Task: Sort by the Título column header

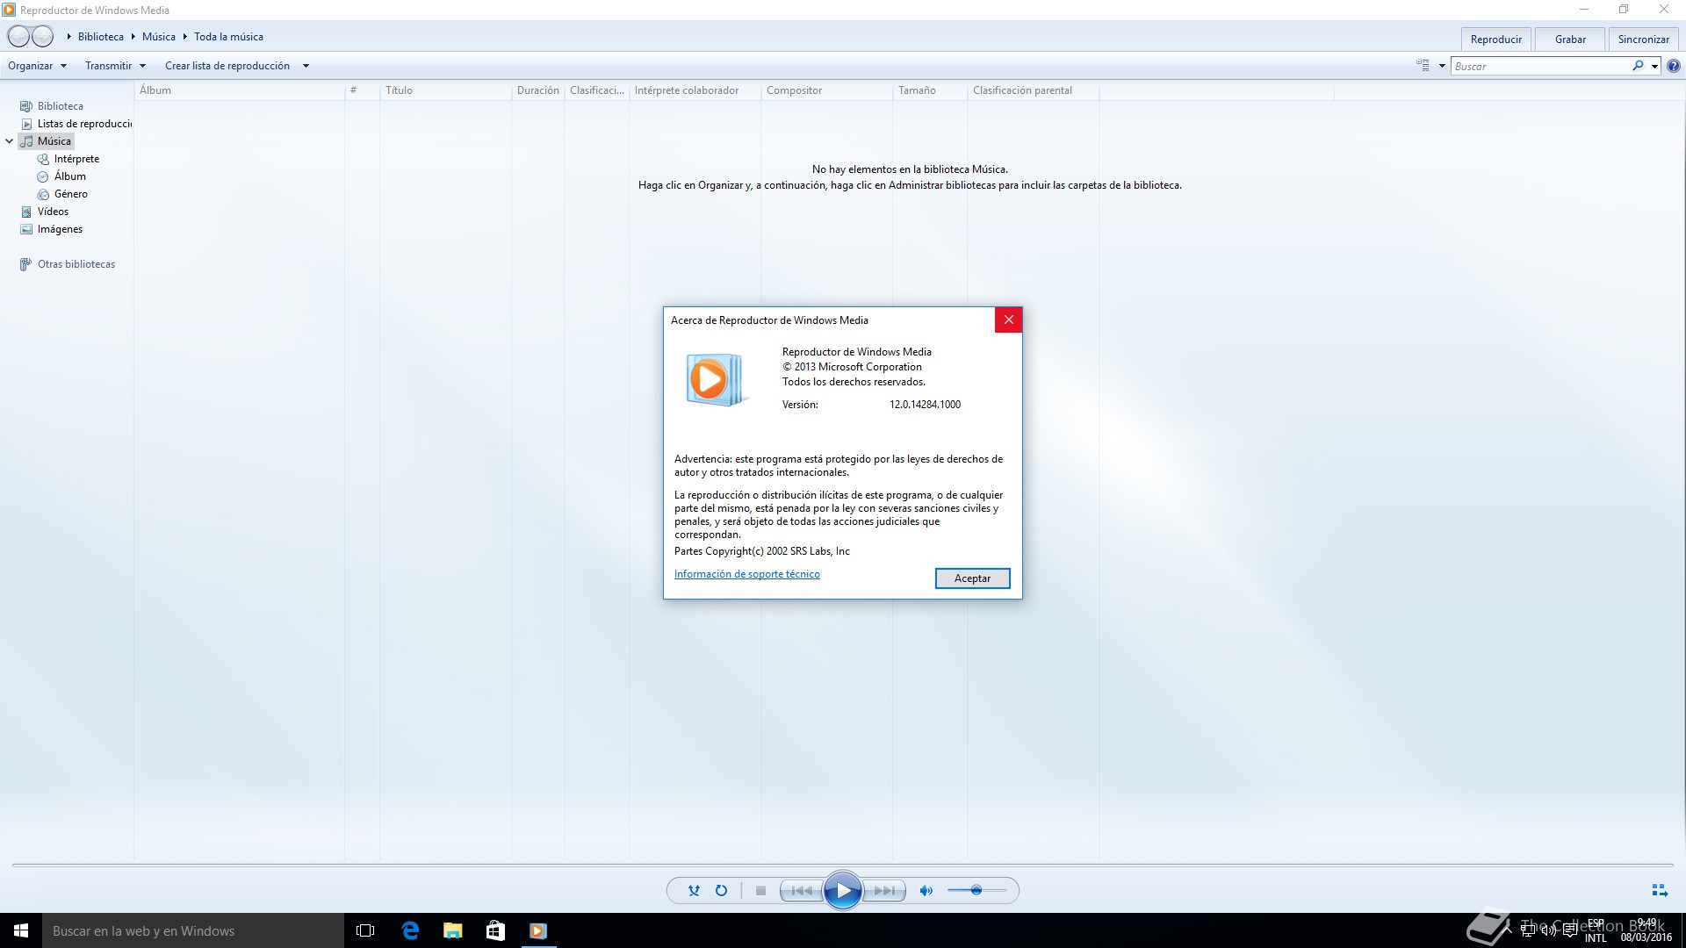Action: click(445, 90)
